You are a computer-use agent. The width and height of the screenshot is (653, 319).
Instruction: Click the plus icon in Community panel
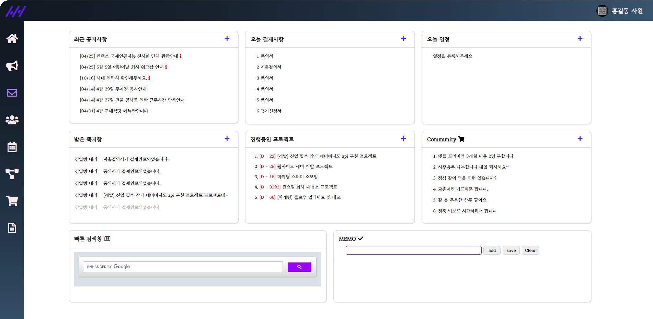click(x=580, y=139)
